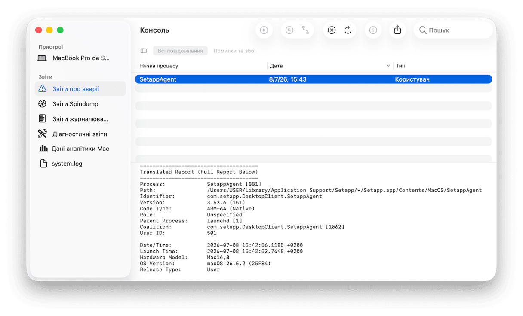This screenshot has height=316, width=523.
Task: Click the Code Type value ARM-64 (Native)
Action: point(231,209)
